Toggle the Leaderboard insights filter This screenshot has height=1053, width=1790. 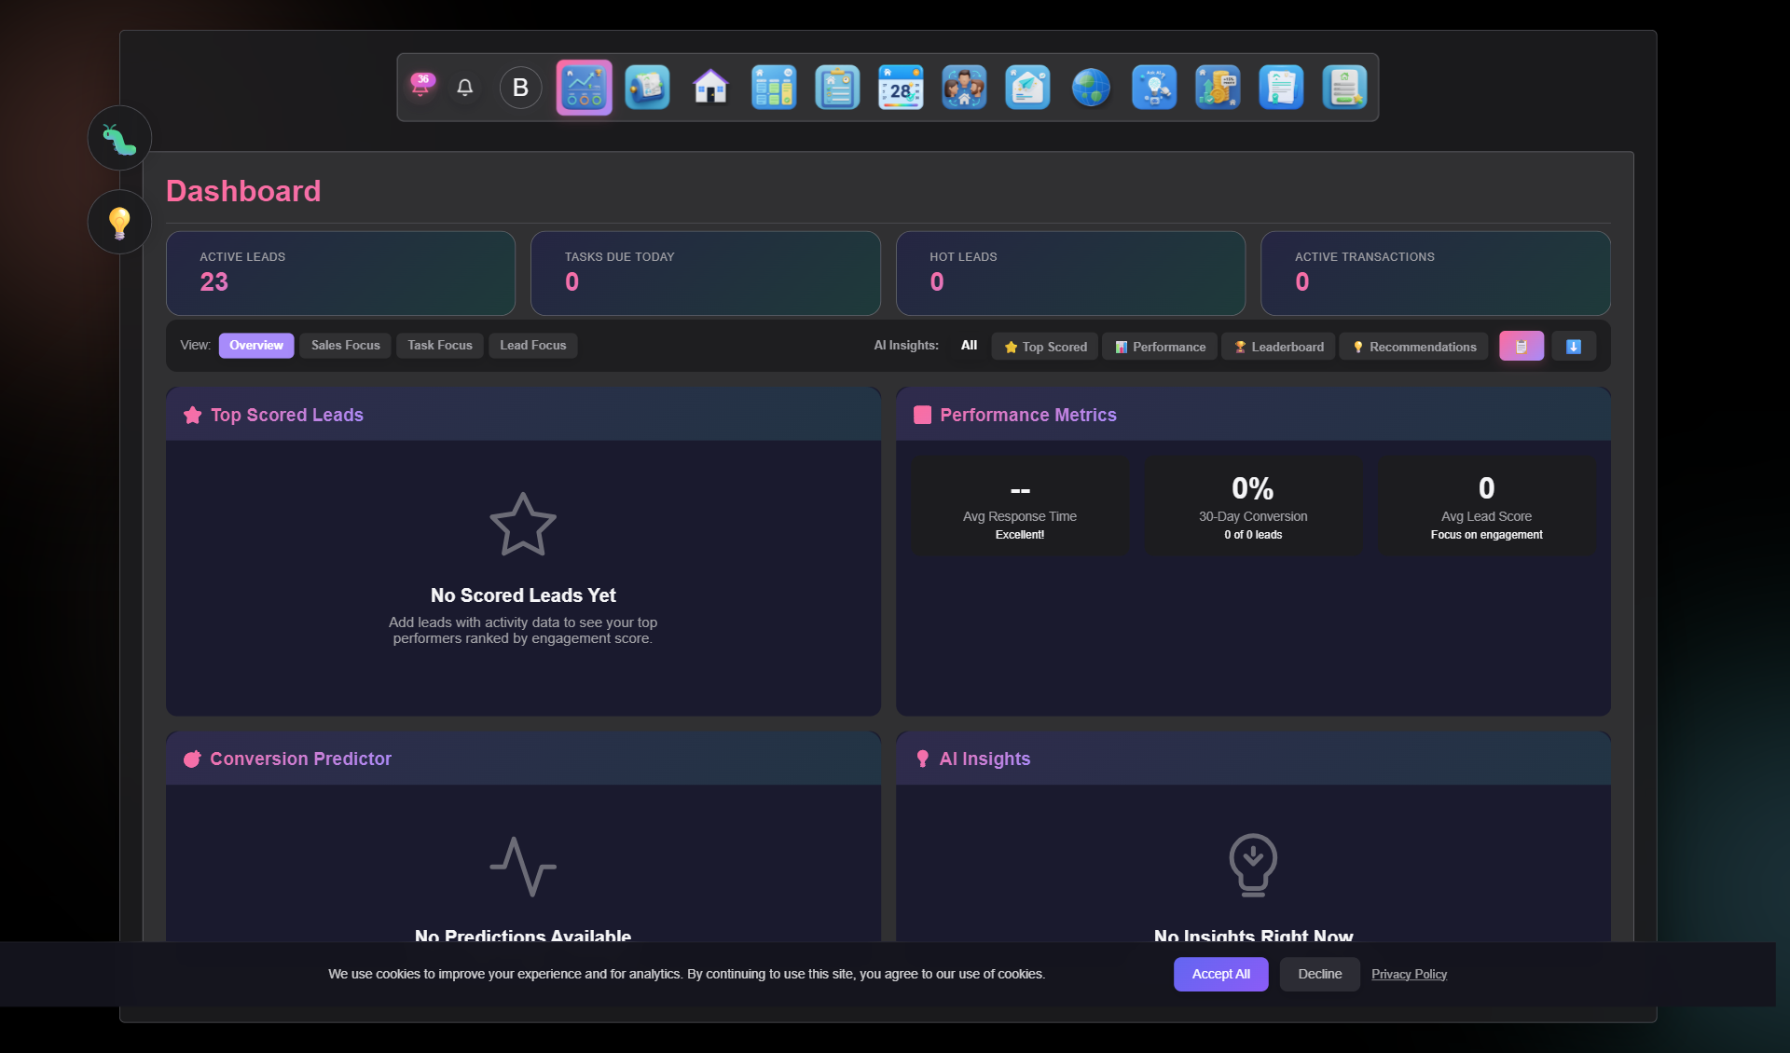(1278, 346)
